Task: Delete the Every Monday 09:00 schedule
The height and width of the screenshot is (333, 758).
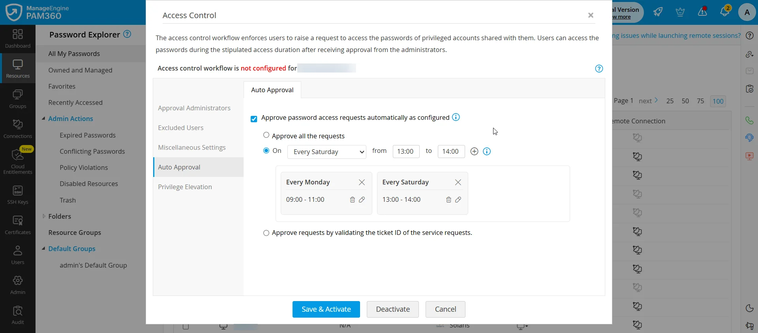Action: 352,200
